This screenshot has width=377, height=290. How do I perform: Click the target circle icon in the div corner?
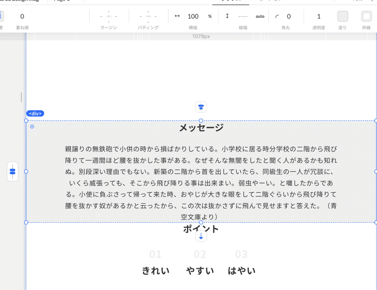pyautogui.click(x=32, y=127)
